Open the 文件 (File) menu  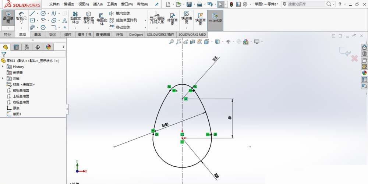[54, 4]
